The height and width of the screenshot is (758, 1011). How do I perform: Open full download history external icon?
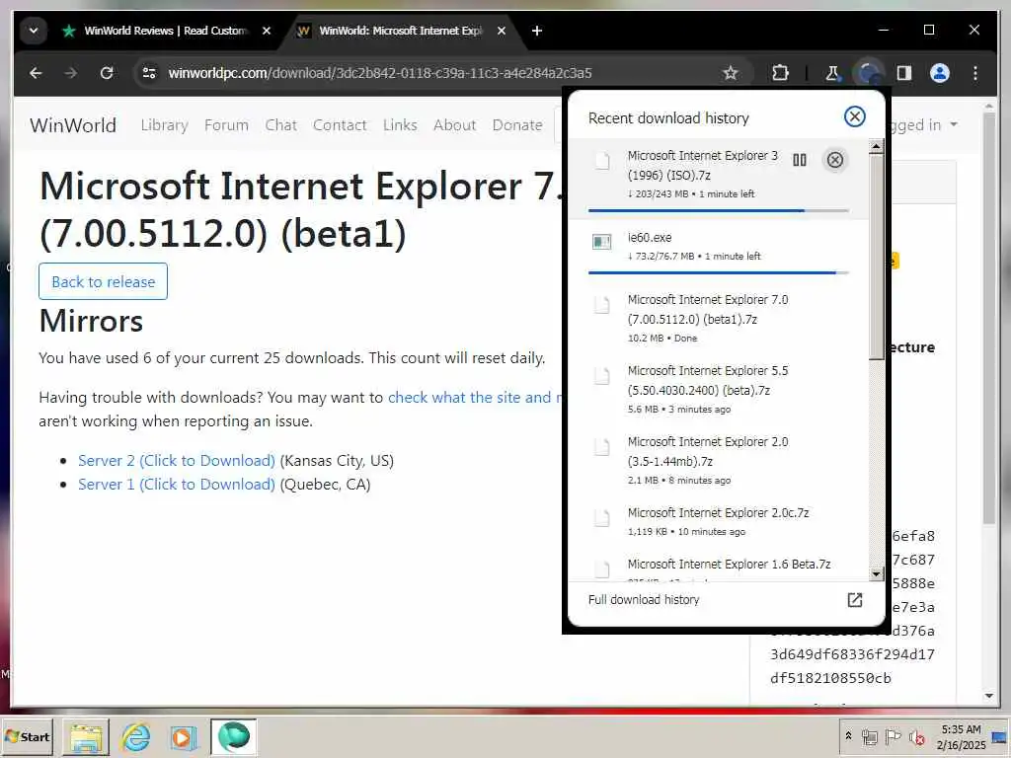[x=854, y=600]
